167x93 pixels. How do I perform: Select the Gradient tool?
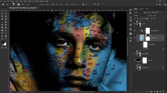click(2, 28)
